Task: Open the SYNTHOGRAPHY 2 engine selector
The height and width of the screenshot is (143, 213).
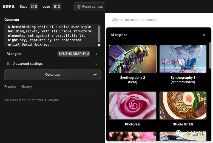Action: point(74,54)
